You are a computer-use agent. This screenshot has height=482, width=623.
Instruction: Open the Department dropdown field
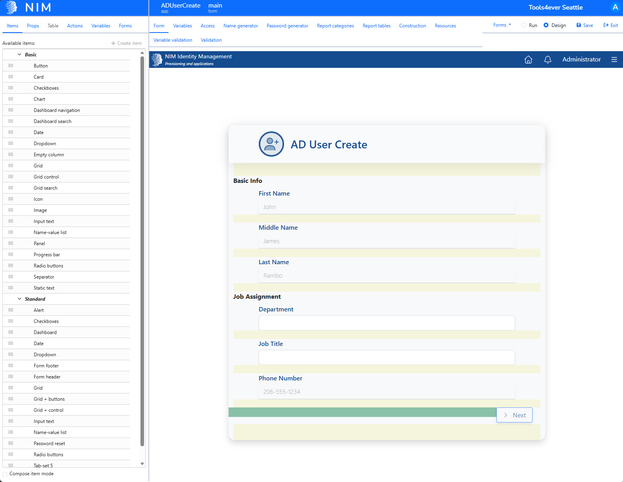[386, 323]
